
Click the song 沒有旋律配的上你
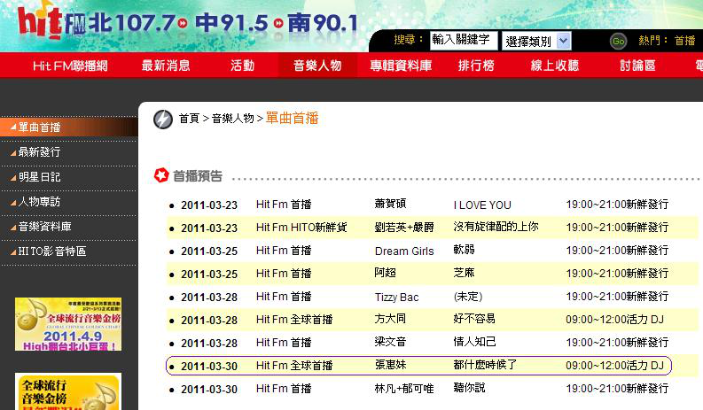(496, 227)
